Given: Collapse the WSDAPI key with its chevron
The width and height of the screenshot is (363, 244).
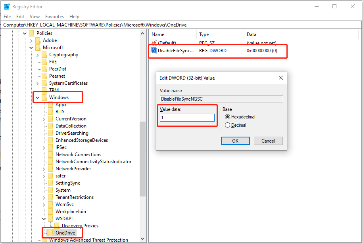Looking at the screenshot, I should [x=44, y=218].
